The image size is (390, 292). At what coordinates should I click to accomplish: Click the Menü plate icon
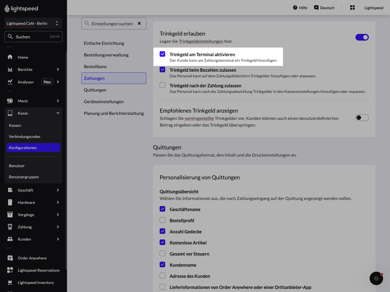point(10,101)
